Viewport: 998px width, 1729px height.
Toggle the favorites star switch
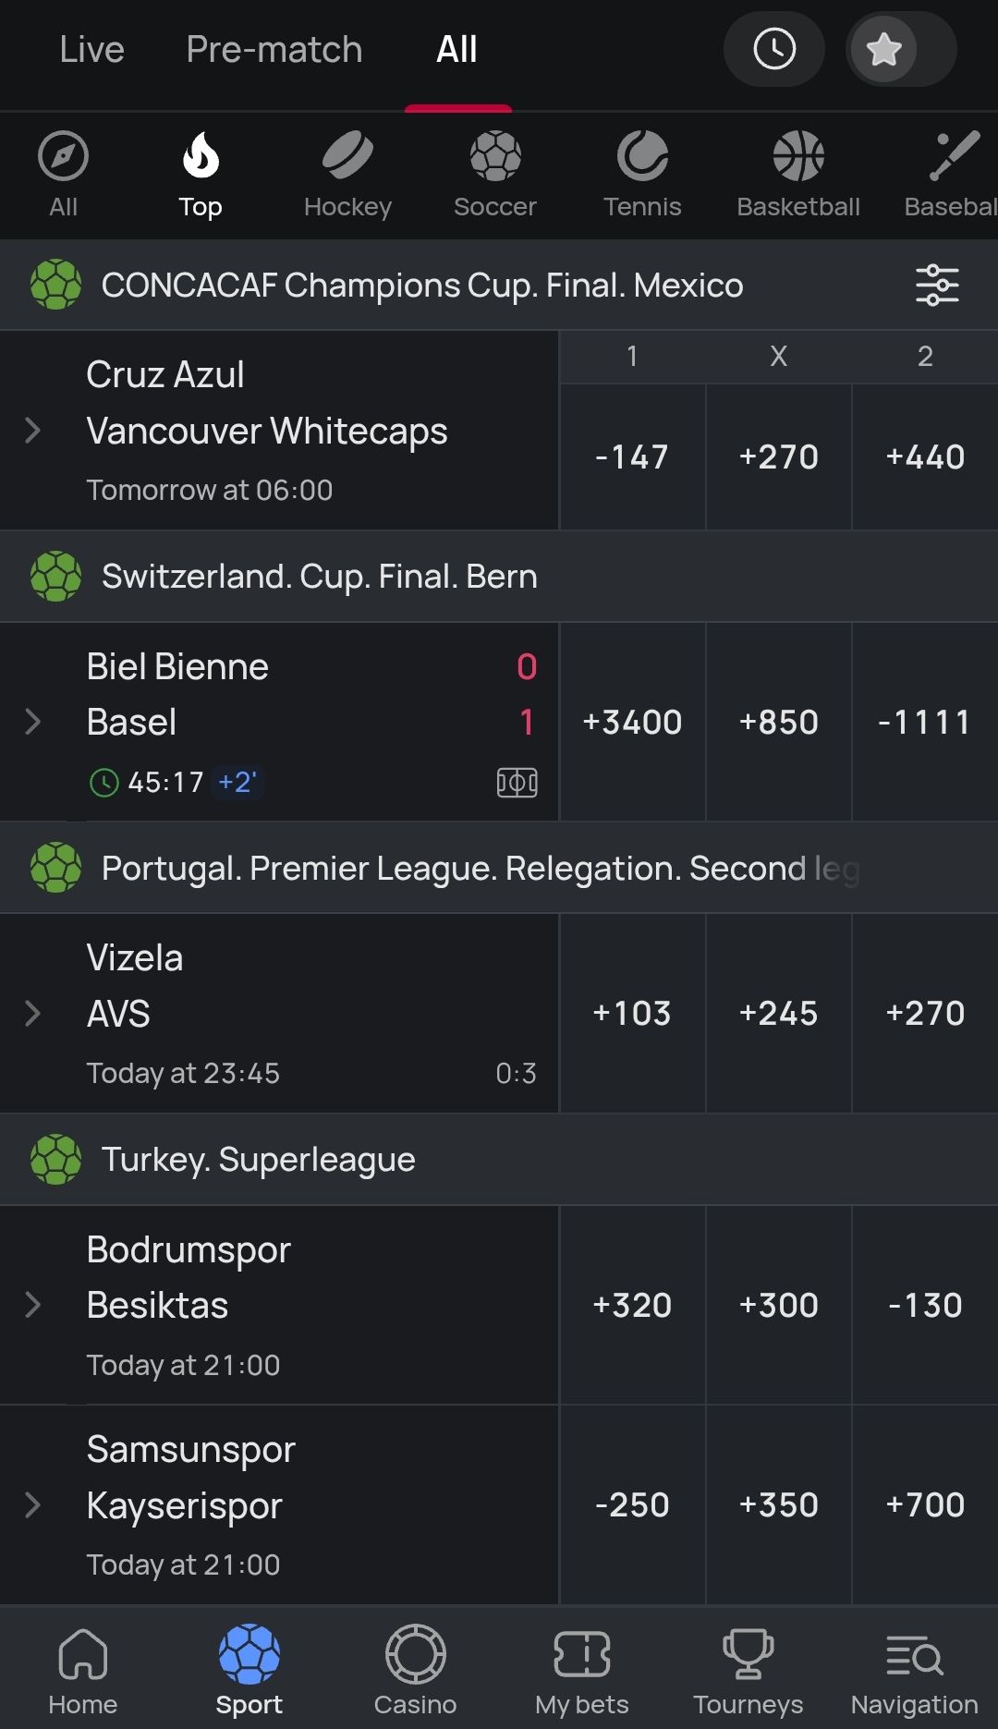(900, 49)
